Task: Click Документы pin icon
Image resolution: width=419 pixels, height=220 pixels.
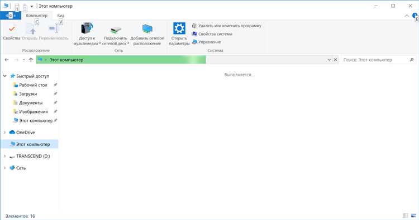Action: [55, 102]
